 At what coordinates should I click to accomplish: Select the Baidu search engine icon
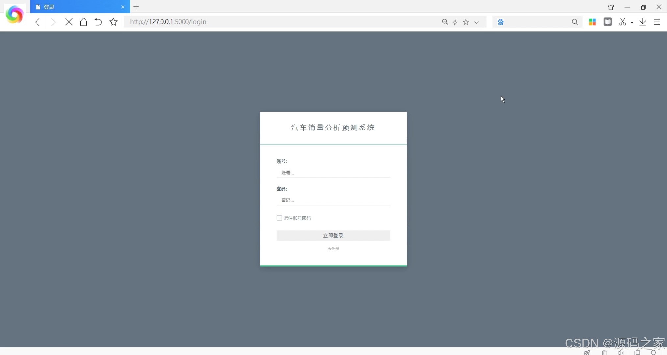point(500,22)
